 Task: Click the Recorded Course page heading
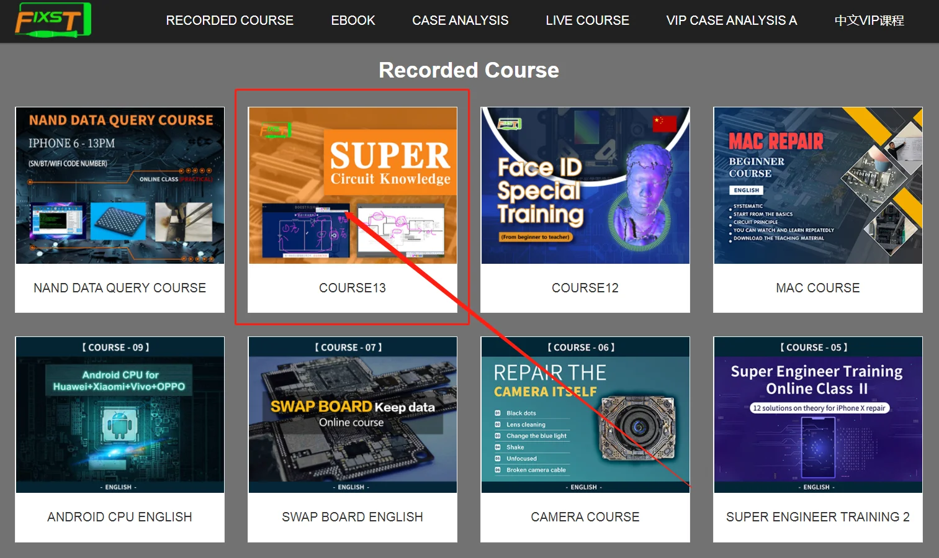pyautogui.click(x=469, y=70)
